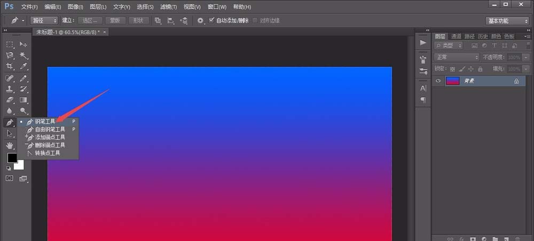534x241 pixels.
Task: Open the 不透明度 slider arrow
Action: [527, 57]
